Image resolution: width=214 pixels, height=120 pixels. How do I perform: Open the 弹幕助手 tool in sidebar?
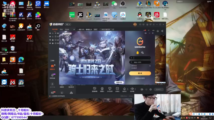click(52, 67)
